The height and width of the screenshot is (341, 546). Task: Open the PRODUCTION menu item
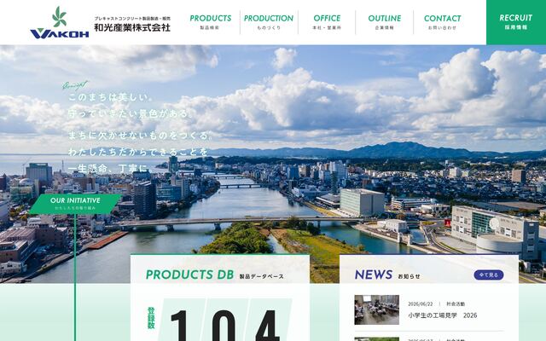pos(269,22)
